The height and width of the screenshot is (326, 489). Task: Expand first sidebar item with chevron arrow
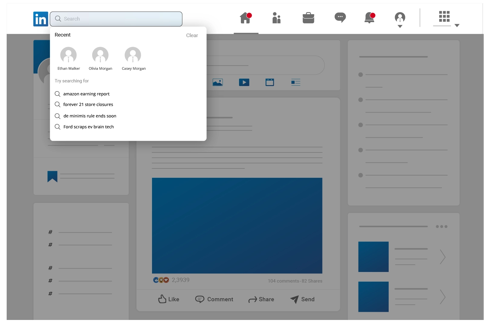[442, 257]
